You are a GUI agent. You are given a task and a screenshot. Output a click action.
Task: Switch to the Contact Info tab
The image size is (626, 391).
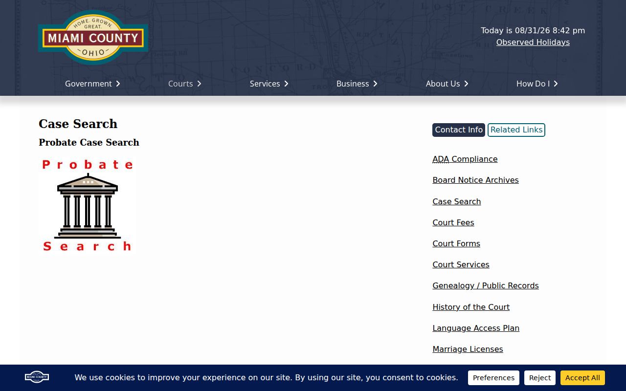[x=459, y=130]
